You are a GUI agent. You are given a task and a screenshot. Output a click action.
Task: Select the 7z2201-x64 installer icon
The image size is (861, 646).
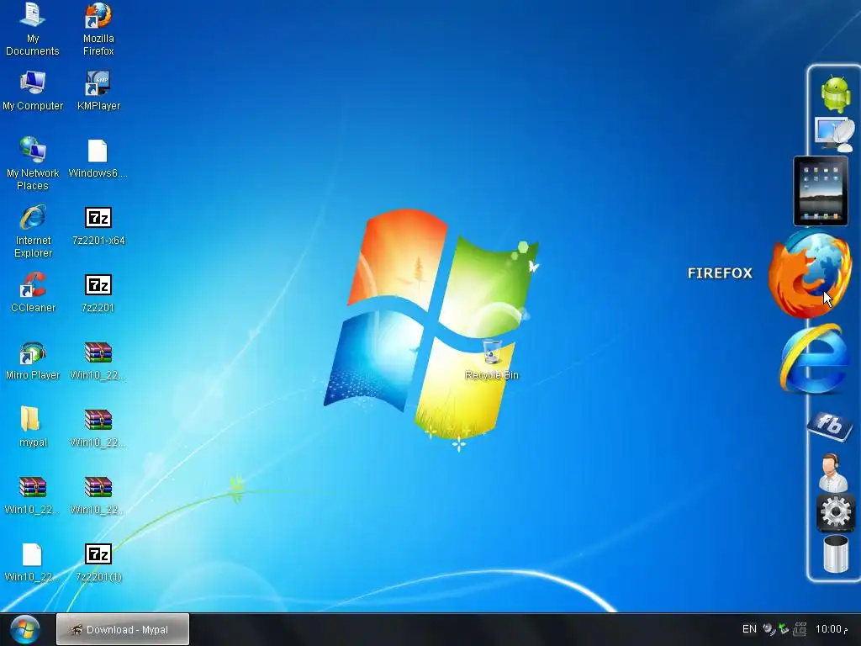coord(98,225)
